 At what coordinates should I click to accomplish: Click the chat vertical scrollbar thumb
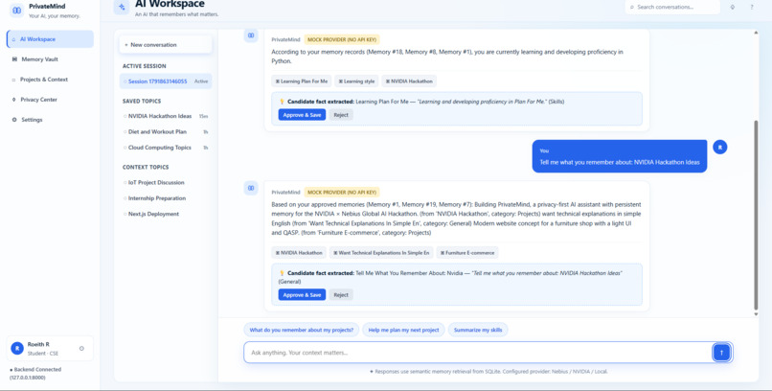757,215
